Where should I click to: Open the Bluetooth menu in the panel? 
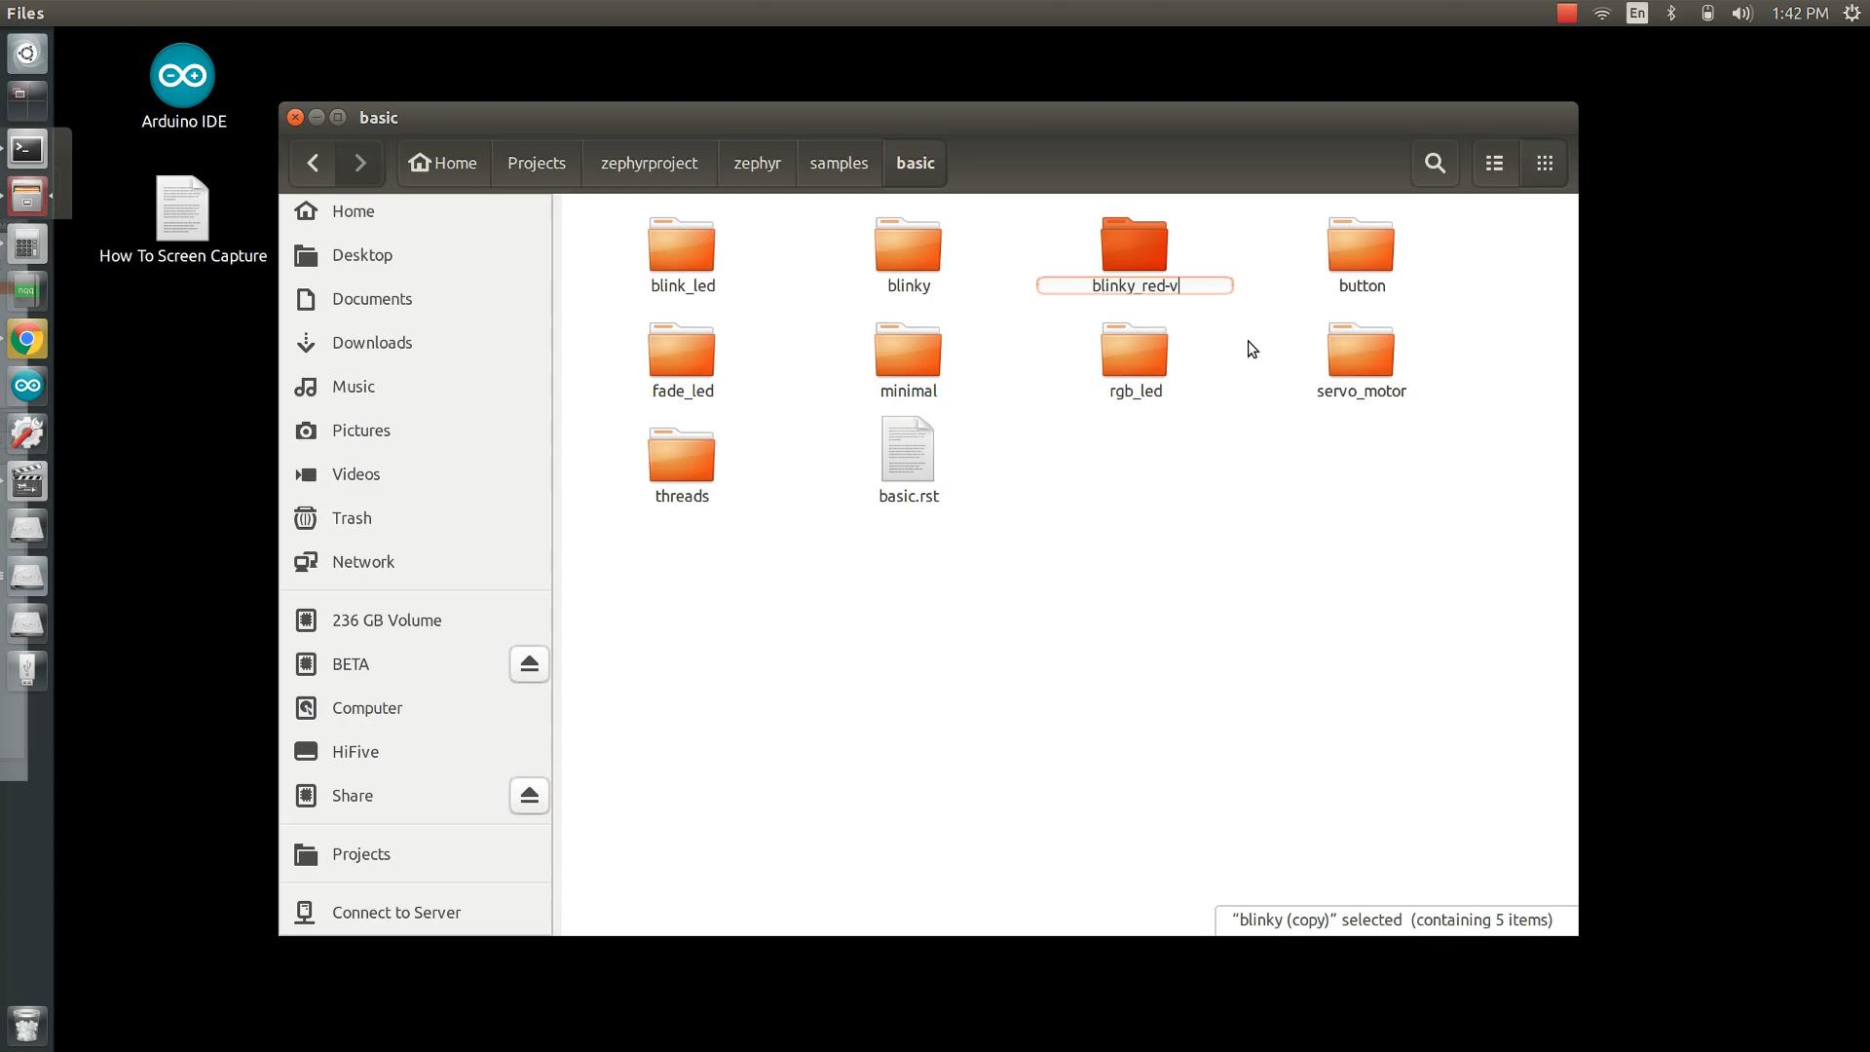click(1671, 13)
